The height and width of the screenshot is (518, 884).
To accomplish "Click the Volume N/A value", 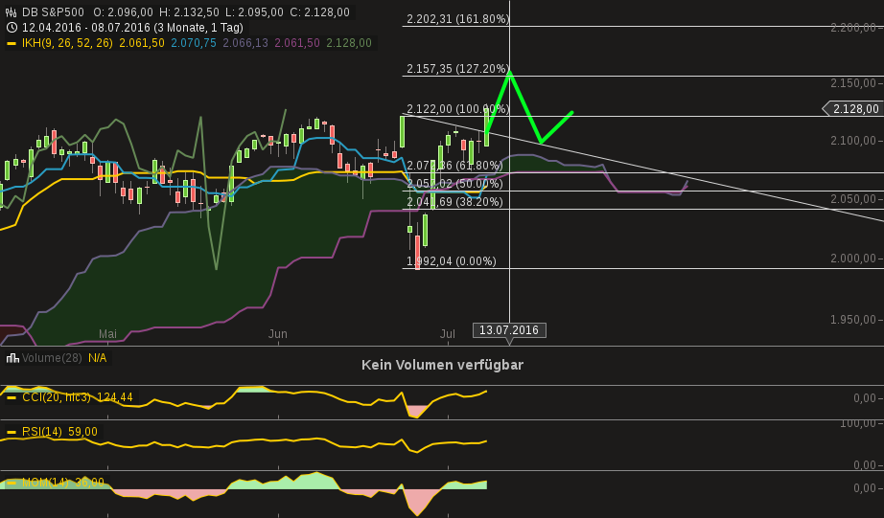I will point(98,358).
